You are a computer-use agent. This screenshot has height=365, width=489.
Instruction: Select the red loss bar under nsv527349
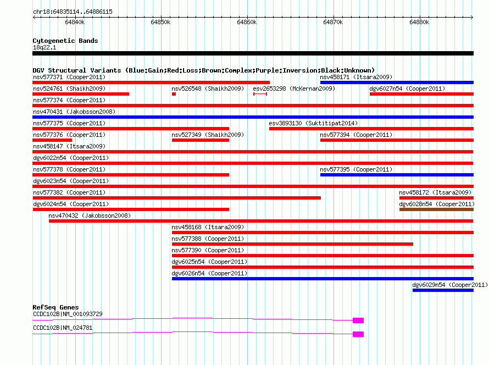(201, 140)
